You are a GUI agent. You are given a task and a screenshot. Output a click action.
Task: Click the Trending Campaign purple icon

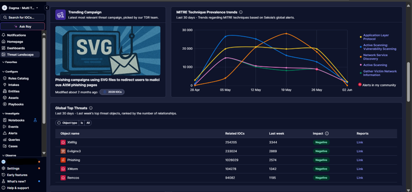coord(60,15)
